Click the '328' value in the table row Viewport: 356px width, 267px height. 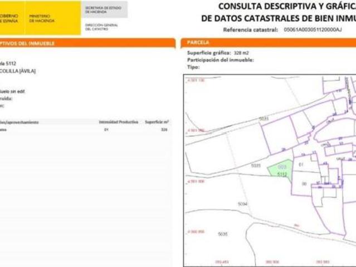coord(164,130)
